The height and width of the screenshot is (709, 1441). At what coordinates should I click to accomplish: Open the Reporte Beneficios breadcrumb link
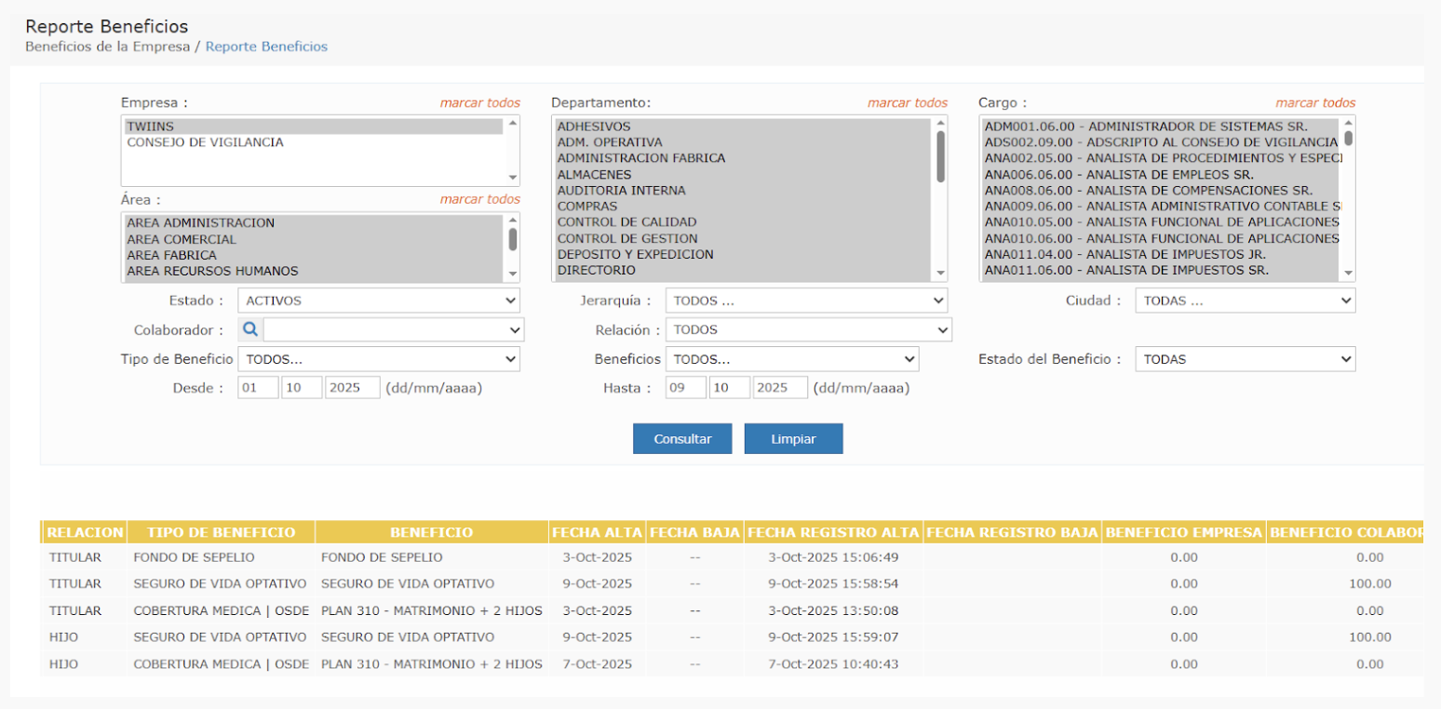266,46
